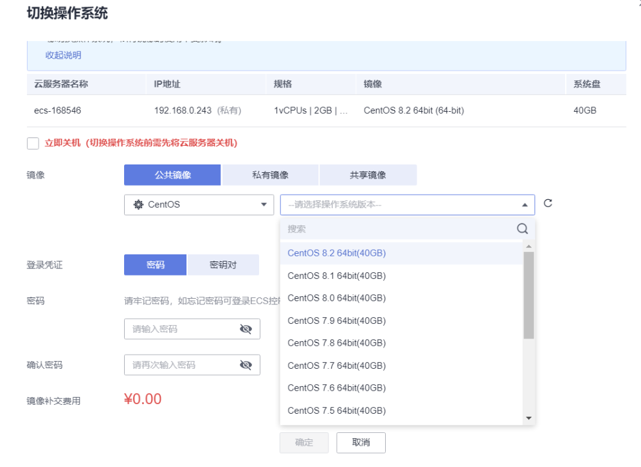Select the 公共镜像 image source
Viewport: 641px width, 467px height.
click(x=172, y=174)
